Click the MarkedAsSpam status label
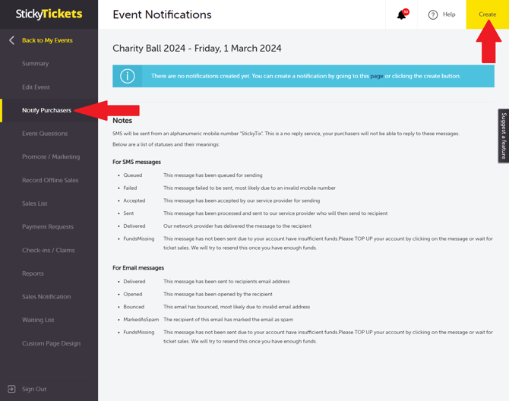 141,320
